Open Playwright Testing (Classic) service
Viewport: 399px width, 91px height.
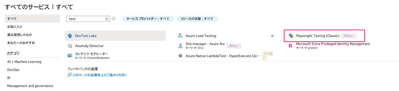(x=318, y=36)
